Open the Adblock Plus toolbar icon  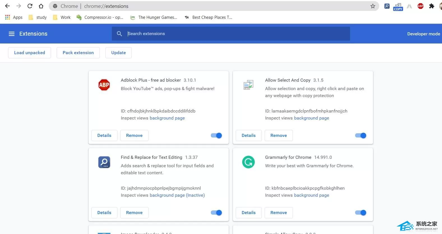420,6
